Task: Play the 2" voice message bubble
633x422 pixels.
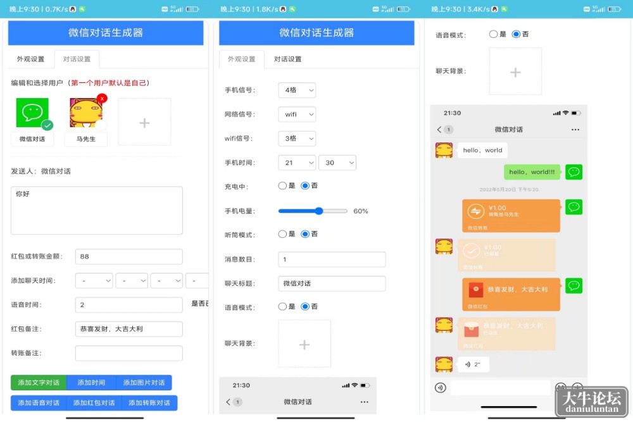Action: coord(473,364)
